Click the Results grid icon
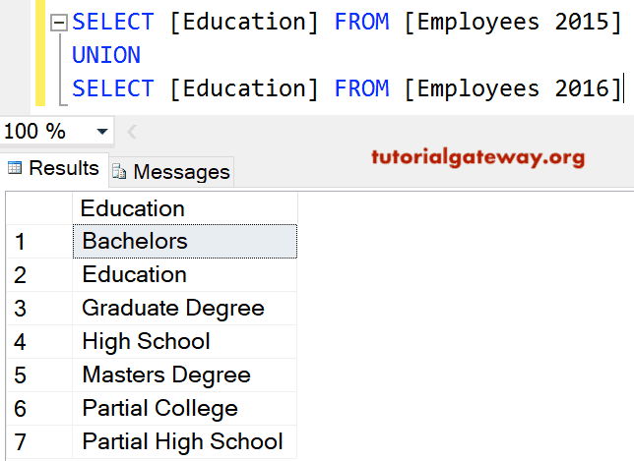 (15, 168)
